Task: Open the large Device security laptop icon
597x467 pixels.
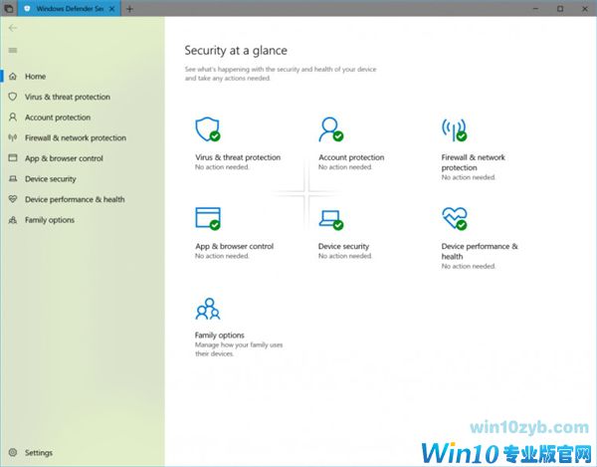Action: pos(331,219)
